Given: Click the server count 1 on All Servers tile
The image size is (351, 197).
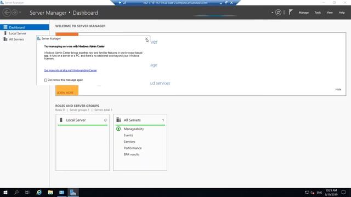Looking at the screenshot, I should pyautogui.click(x=163, y=120).
